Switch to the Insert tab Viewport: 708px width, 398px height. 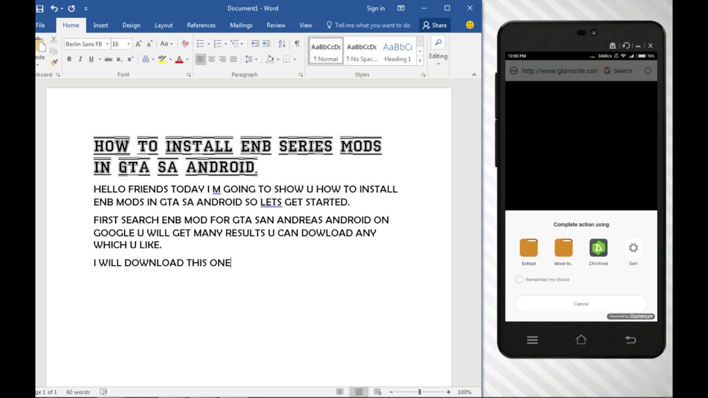point(101,25)
